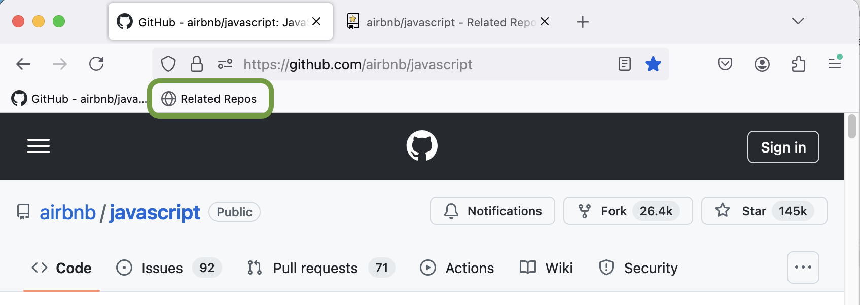Expand the list all tabs chevron
The width and height of the screenshot is (860, 305).
[798, 21]
